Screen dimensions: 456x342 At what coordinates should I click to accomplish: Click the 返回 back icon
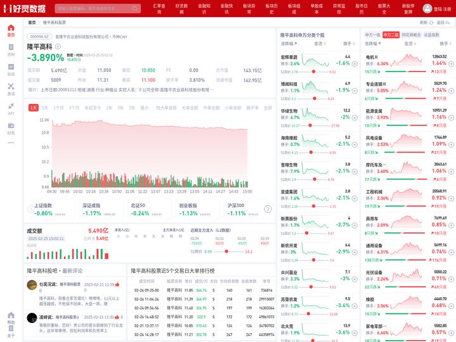click(448, 23)
